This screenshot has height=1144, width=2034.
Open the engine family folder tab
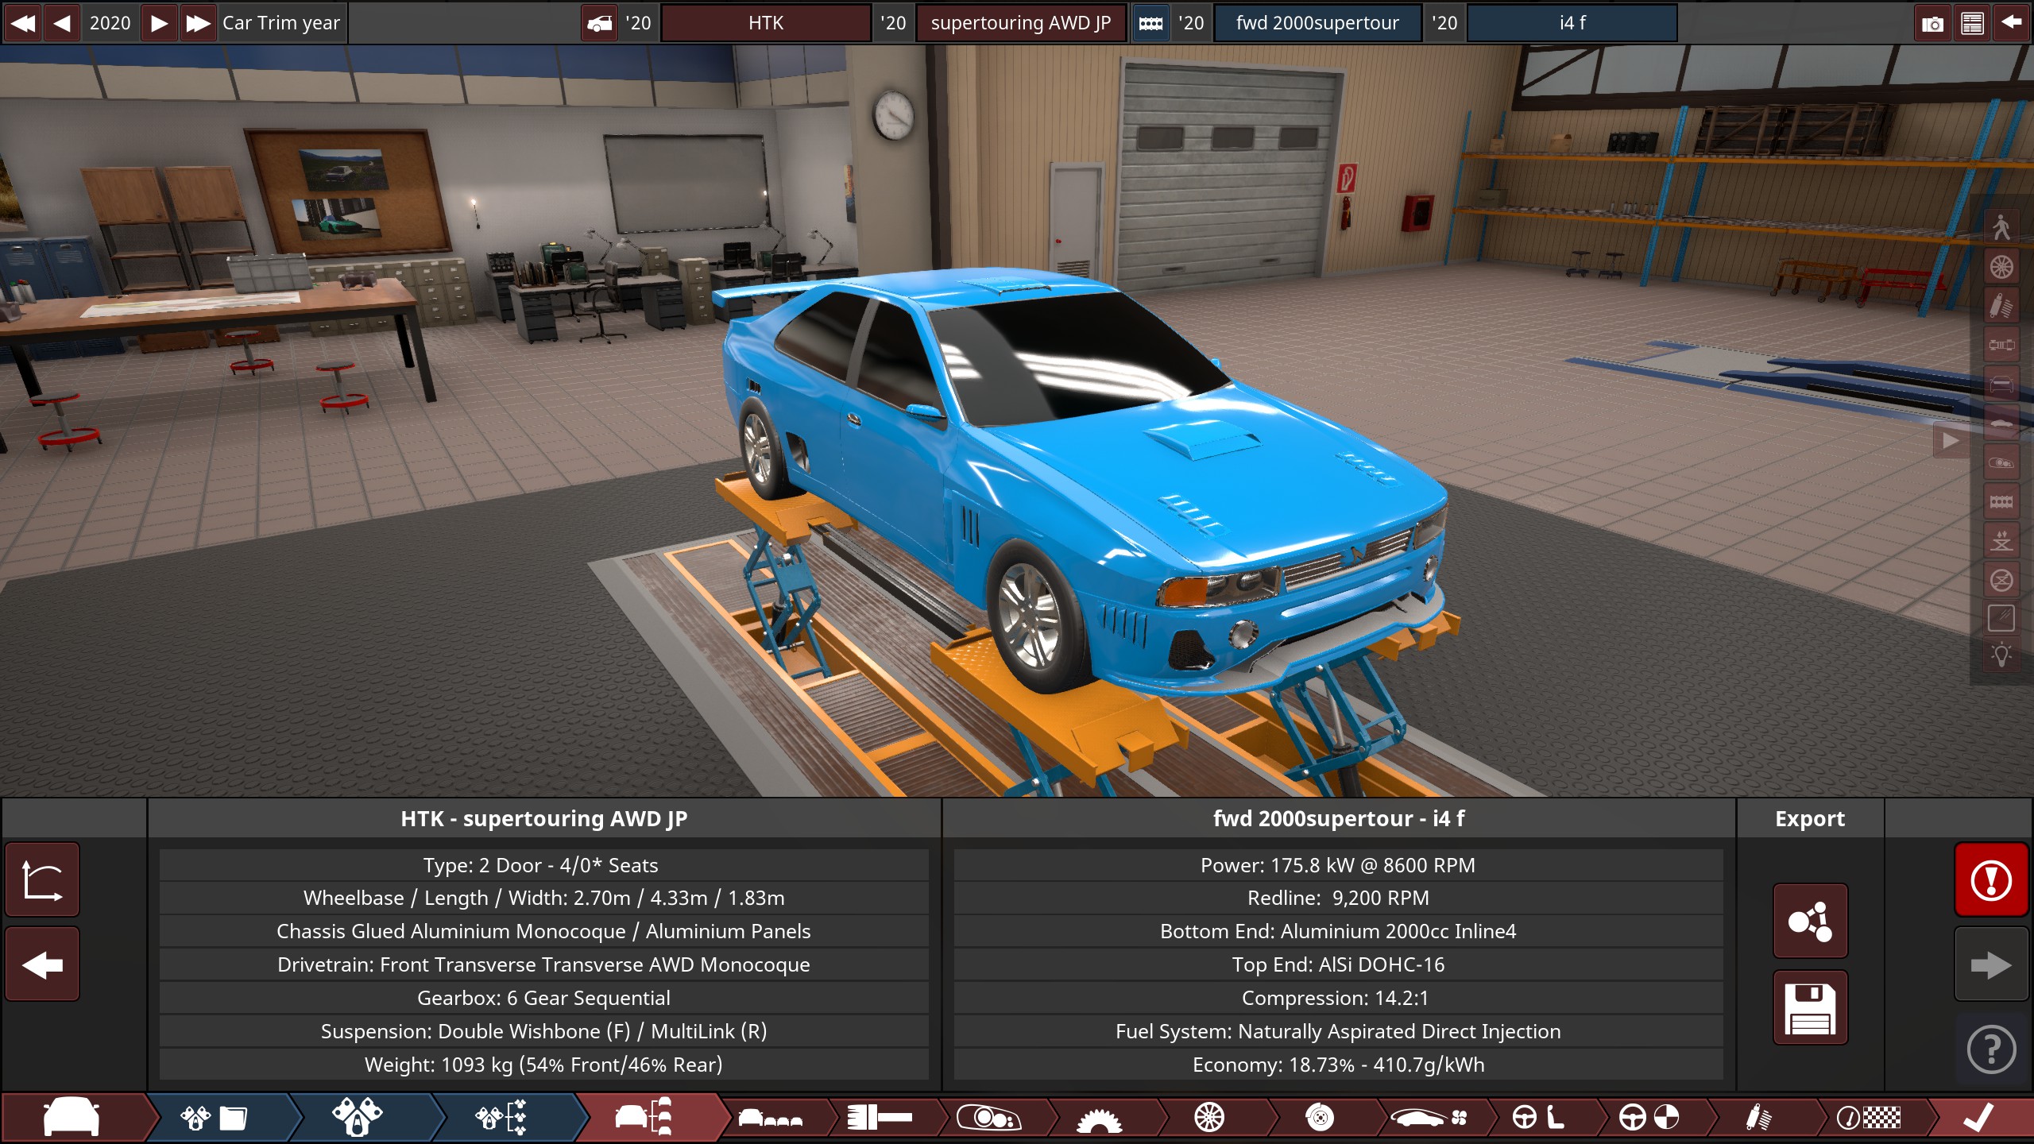[215, 1118]
